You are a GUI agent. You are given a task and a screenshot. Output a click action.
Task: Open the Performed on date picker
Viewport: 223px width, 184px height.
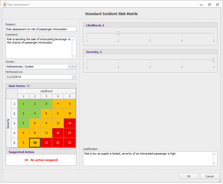point(74,77)
